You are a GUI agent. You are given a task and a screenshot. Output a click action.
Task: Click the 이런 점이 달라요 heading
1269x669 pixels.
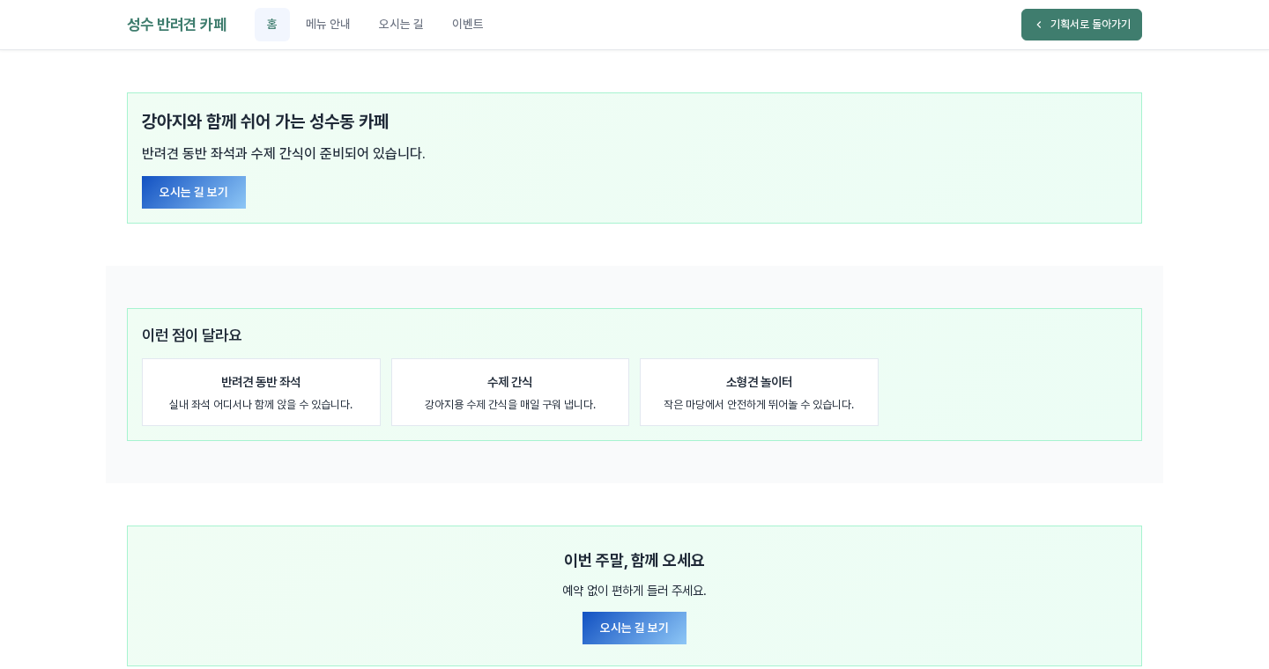pyautogui.click(x=191, y=335)
